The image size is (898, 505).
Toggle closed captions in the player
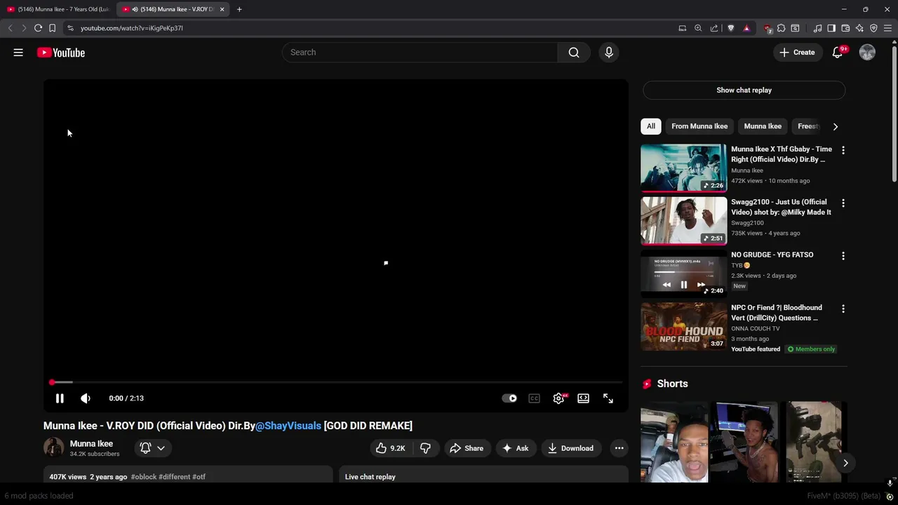tap(534, 398)
